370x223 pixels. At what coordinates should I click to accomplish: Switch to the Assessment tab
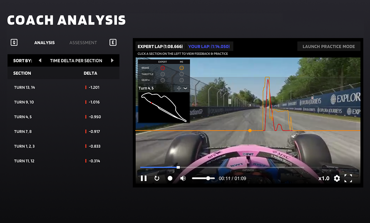pos(83,42)
